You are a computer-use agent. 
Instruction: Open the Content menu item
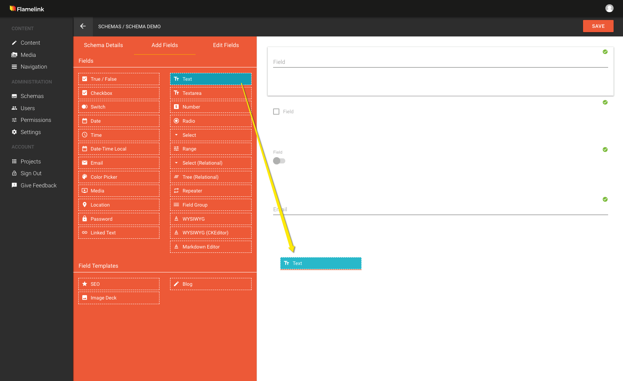(x=31, y=43)
